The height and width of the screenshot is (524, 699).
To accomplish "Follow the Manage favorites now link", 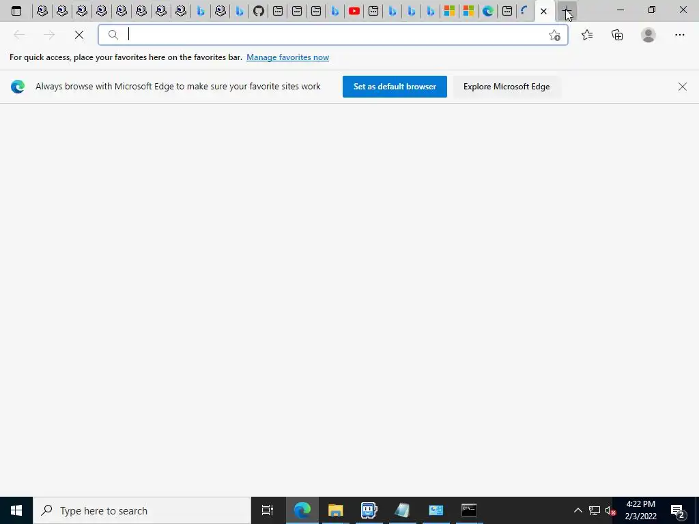I will [287, 57].
